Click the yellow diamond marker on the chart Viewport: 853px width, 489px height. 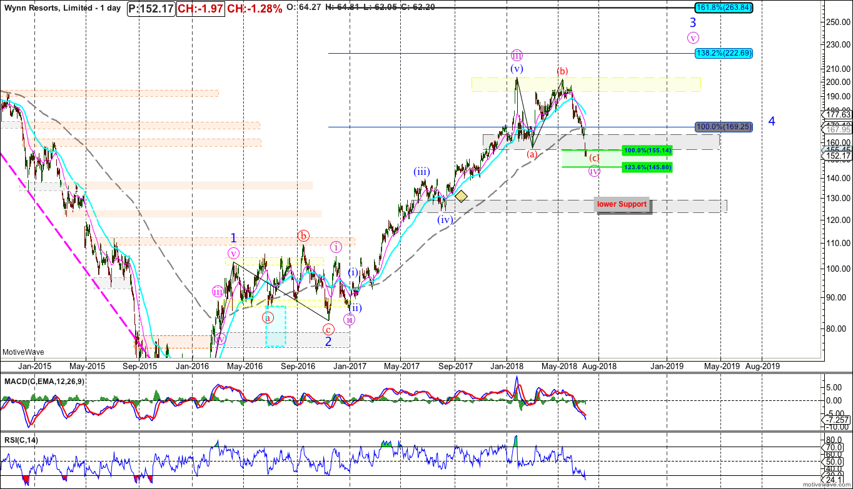pos(461,196)
